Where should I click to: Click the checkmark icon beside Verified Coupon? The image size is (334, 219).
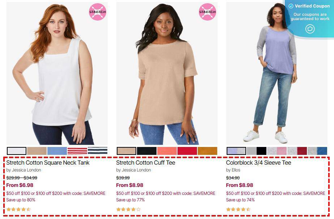click(291, 6)
